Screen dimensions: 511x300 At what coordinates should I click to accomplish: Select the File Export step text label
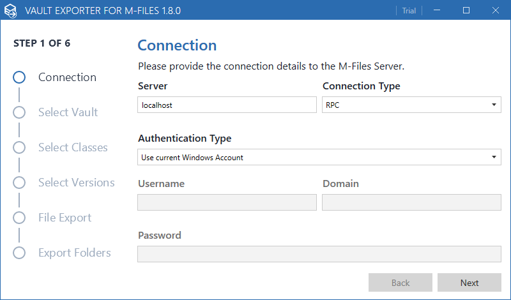point(65,218)
